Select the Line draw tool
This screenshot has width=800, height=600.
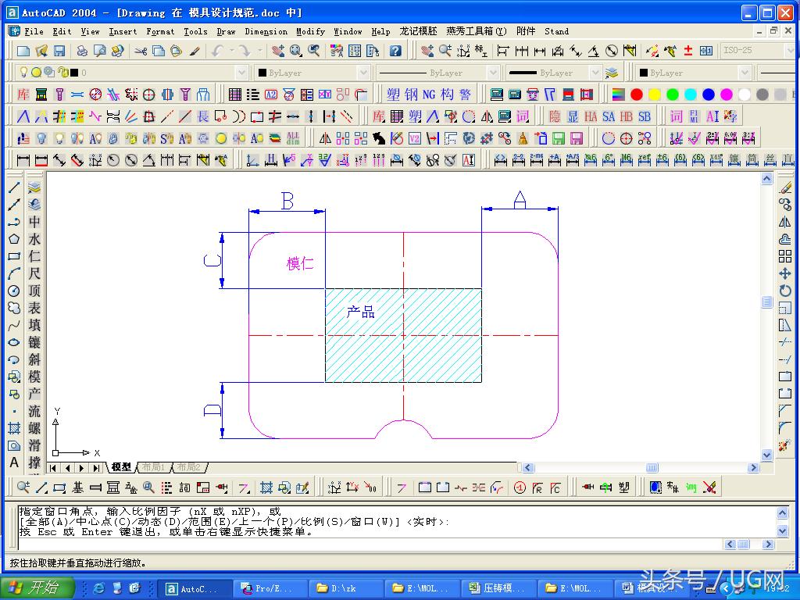[14, 187]
